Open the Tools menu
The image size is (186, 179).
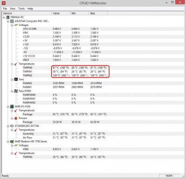point(21,9)
